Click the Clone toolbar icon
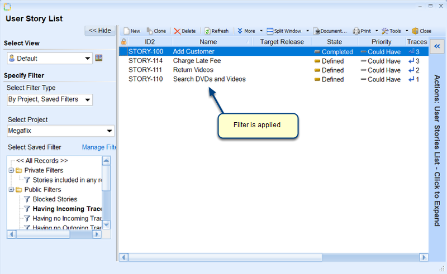 pos(156,31)
